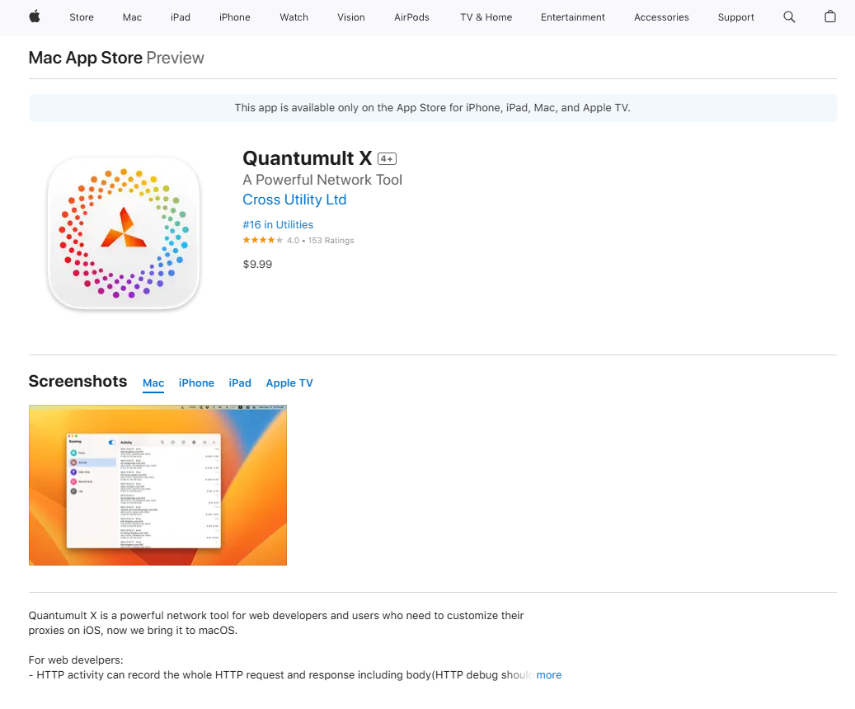Open the shopping bag
Viewport: 855px width, 709px height.
coord(830,16)
